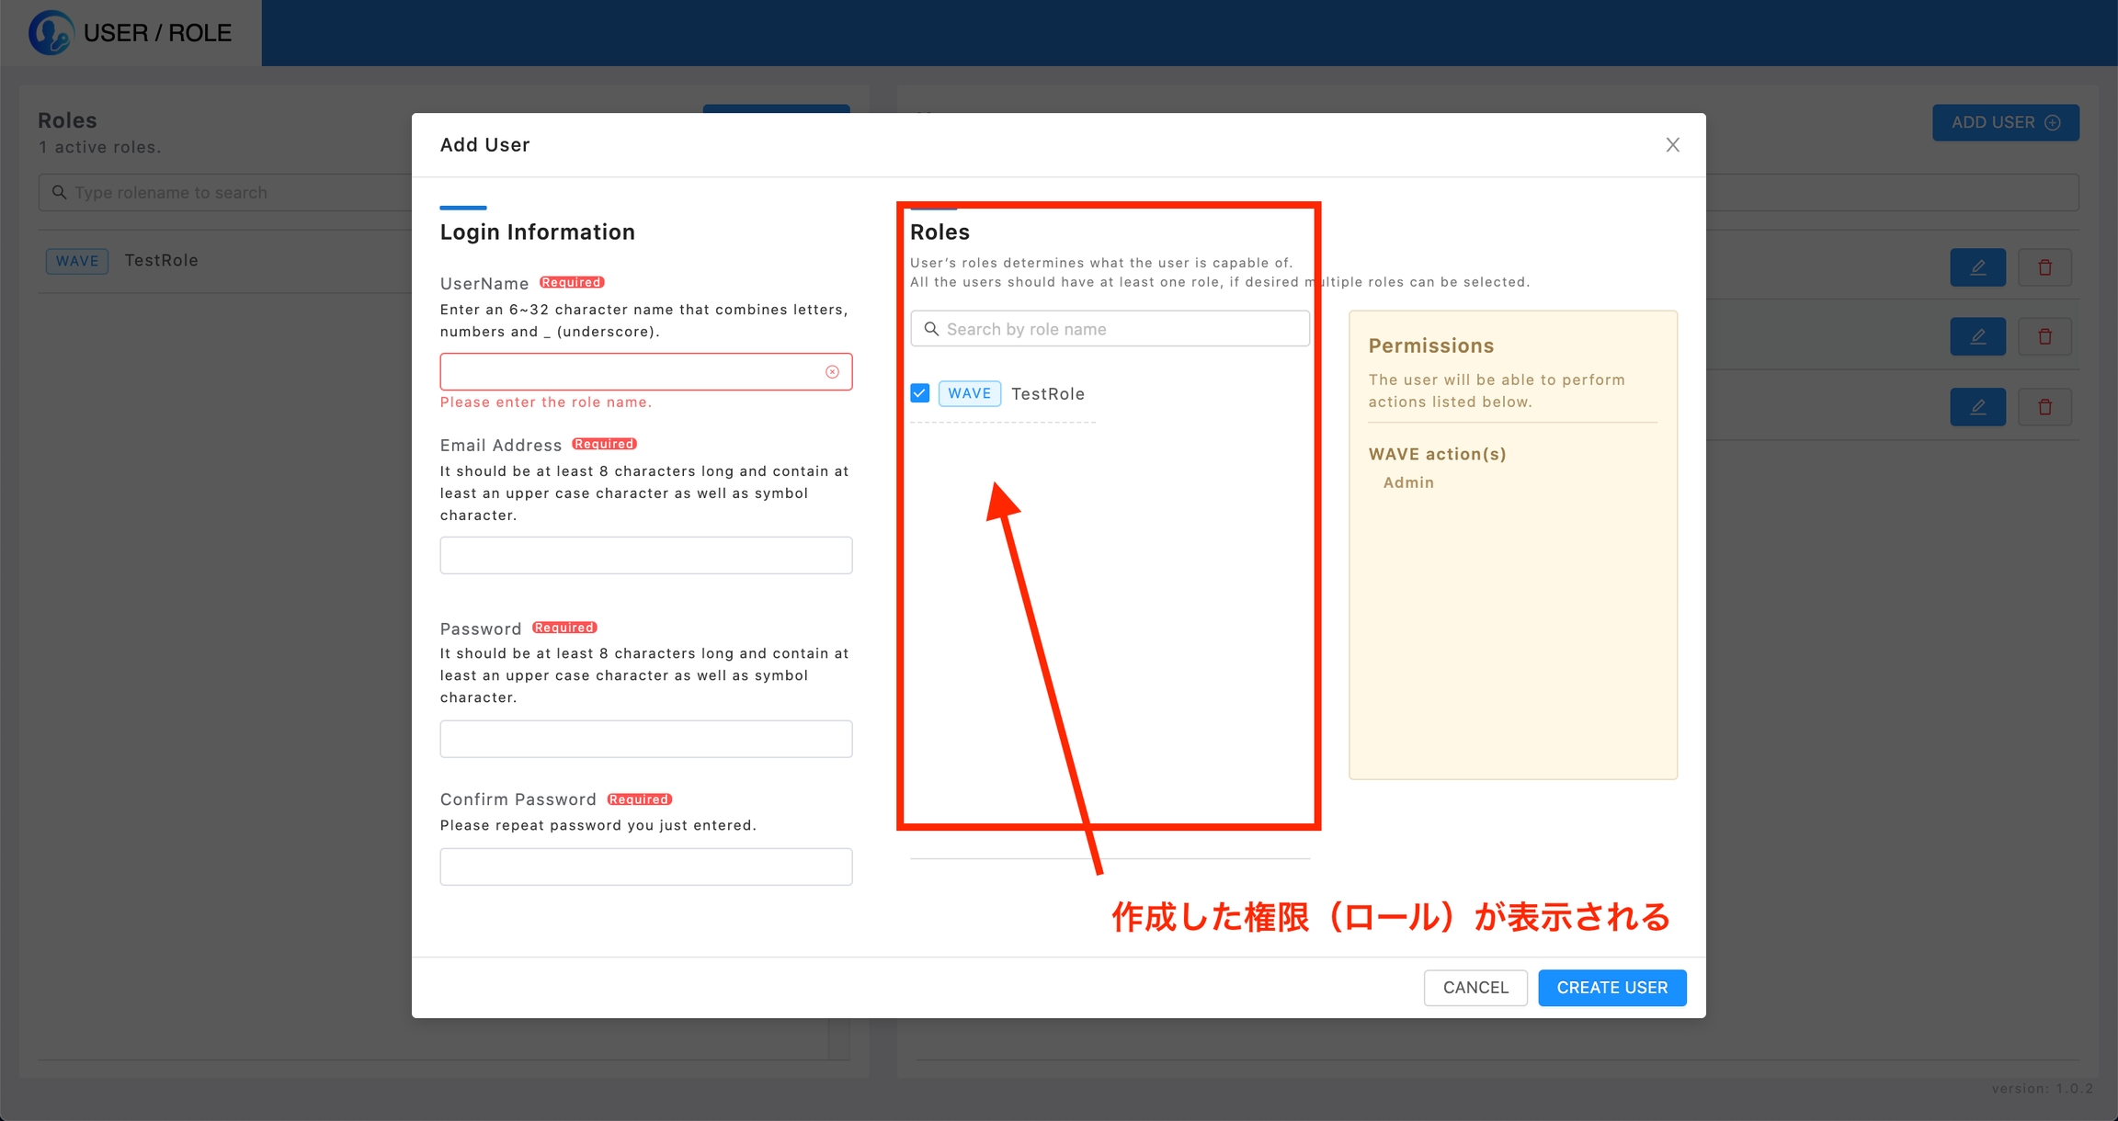The width and height of the screenshot is (2118, 1121).
Task: Click the search icon in the role name search box
Action: click(931, 329)
